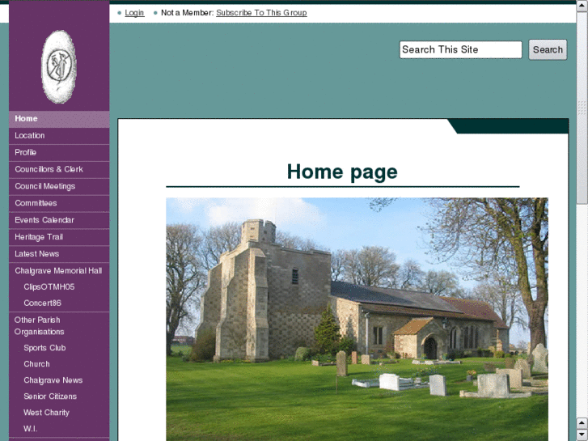Image resolution: width=588 pixels, height=441 pixels.
Task: Go to Councillors & Clerk
Action: pos(59,170)
